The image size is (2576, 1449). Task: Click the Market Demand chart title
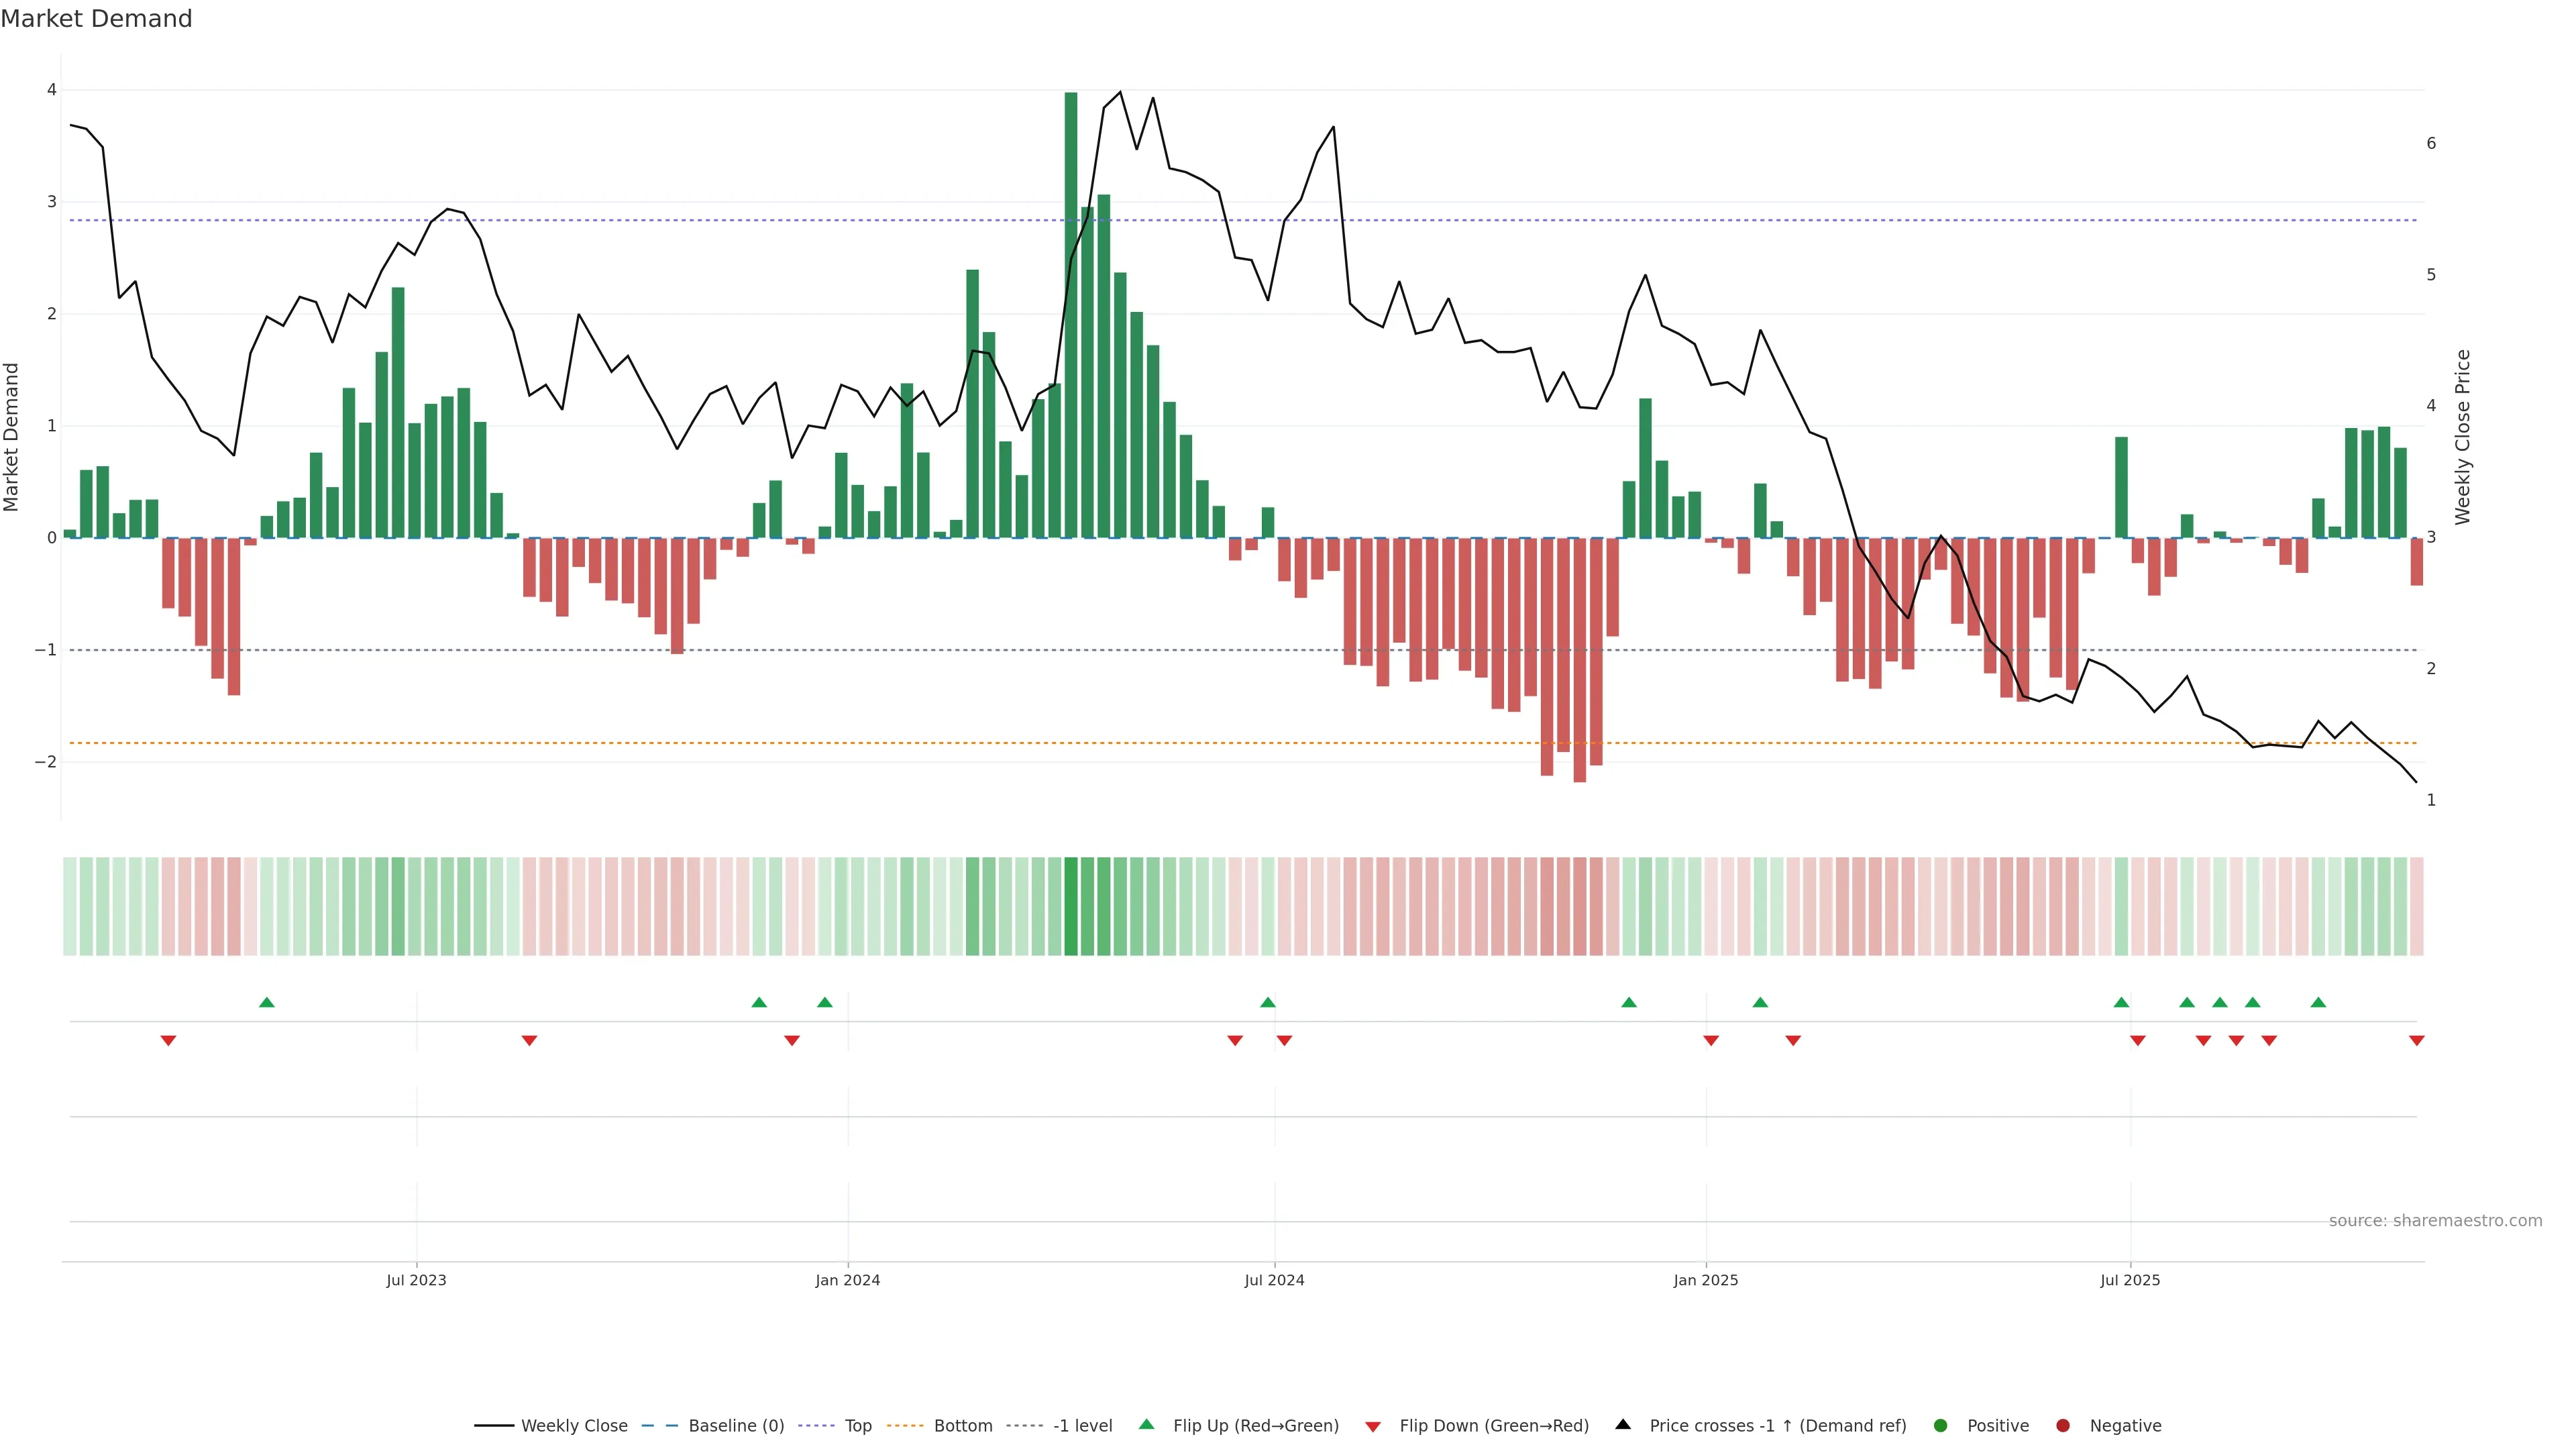pyautogui.click(x=96, y=19)
